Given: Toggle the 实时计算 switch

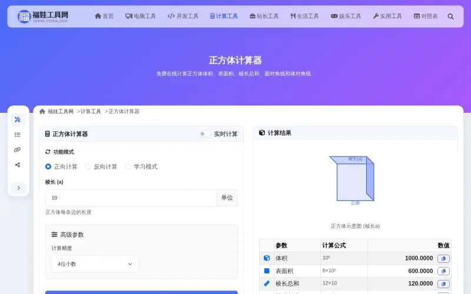Looking at the screenshot, I should tap(205, 134).
